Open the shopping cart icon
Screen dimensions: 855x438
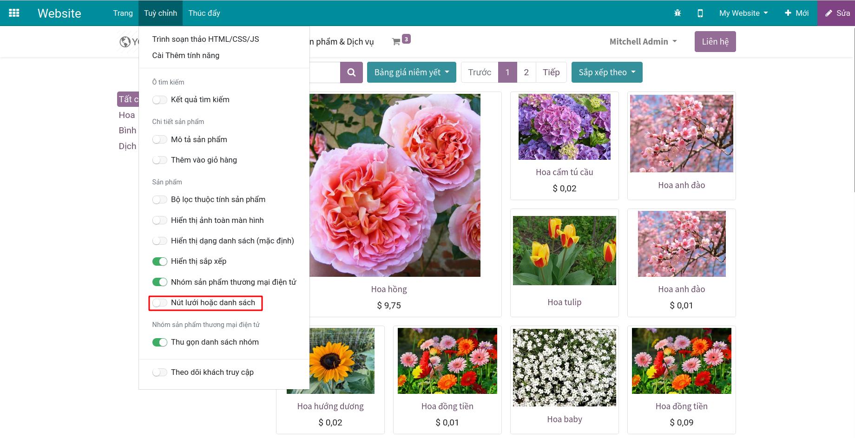tap(396, 42)
